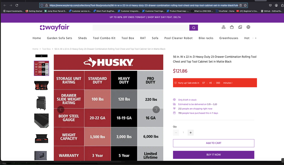Click Buy It Now button

(214, 155)
